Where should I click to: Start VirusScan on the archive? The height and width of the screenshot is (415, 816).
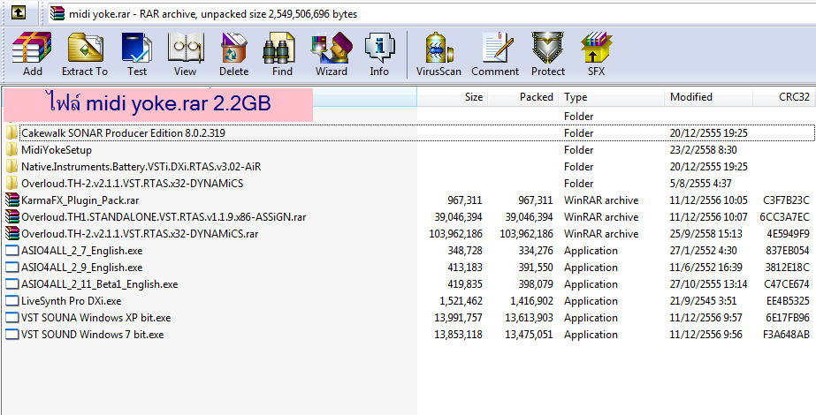tap(439, 54)
